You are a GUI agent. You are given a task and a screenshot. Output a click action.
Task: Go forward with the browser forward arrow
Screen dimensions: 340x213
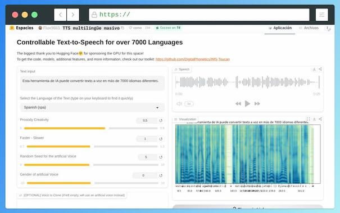(x=73, y=15)
